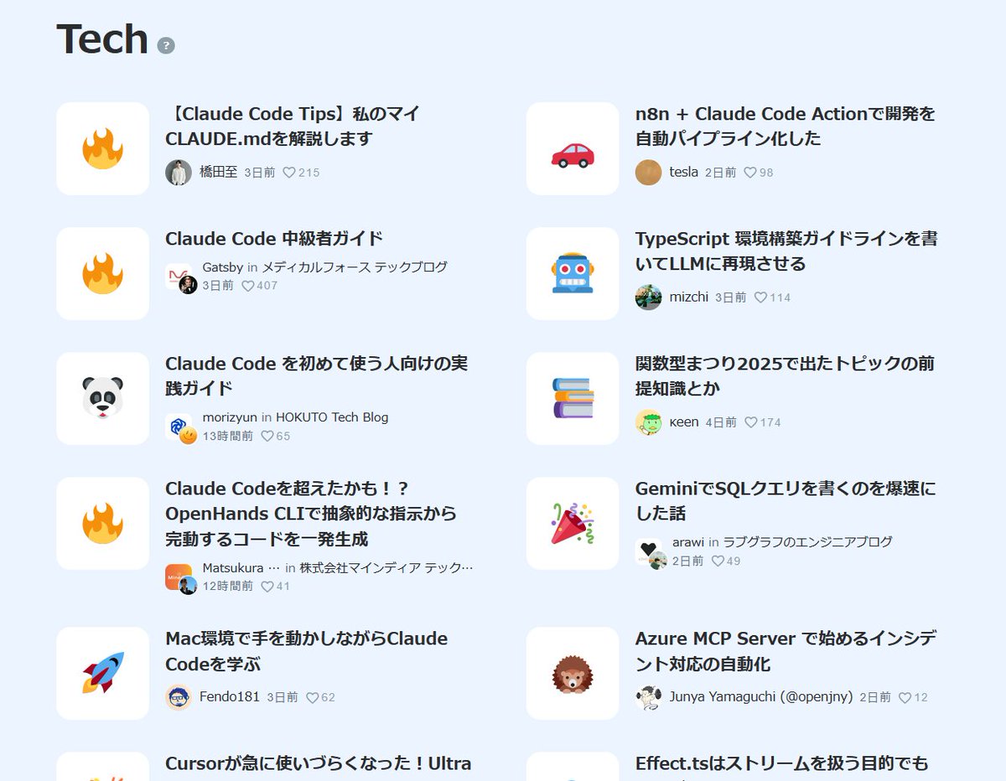Open article GeminiでSQLクエリを書く
1006x781 pixels.
click(786, 500)
